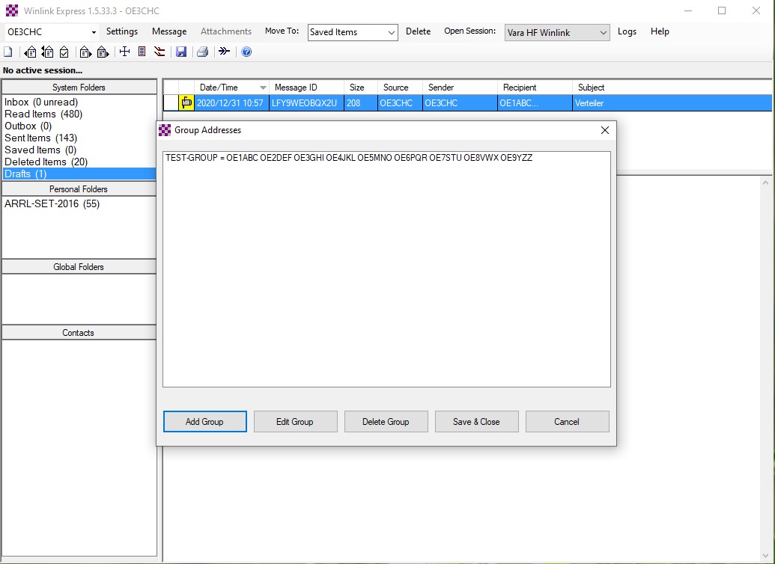Image resolution: width=775 pixels, height=564 pixels.
Task: Click the Reply All envelope toolbar icon
Action: [x=47, y=52]
